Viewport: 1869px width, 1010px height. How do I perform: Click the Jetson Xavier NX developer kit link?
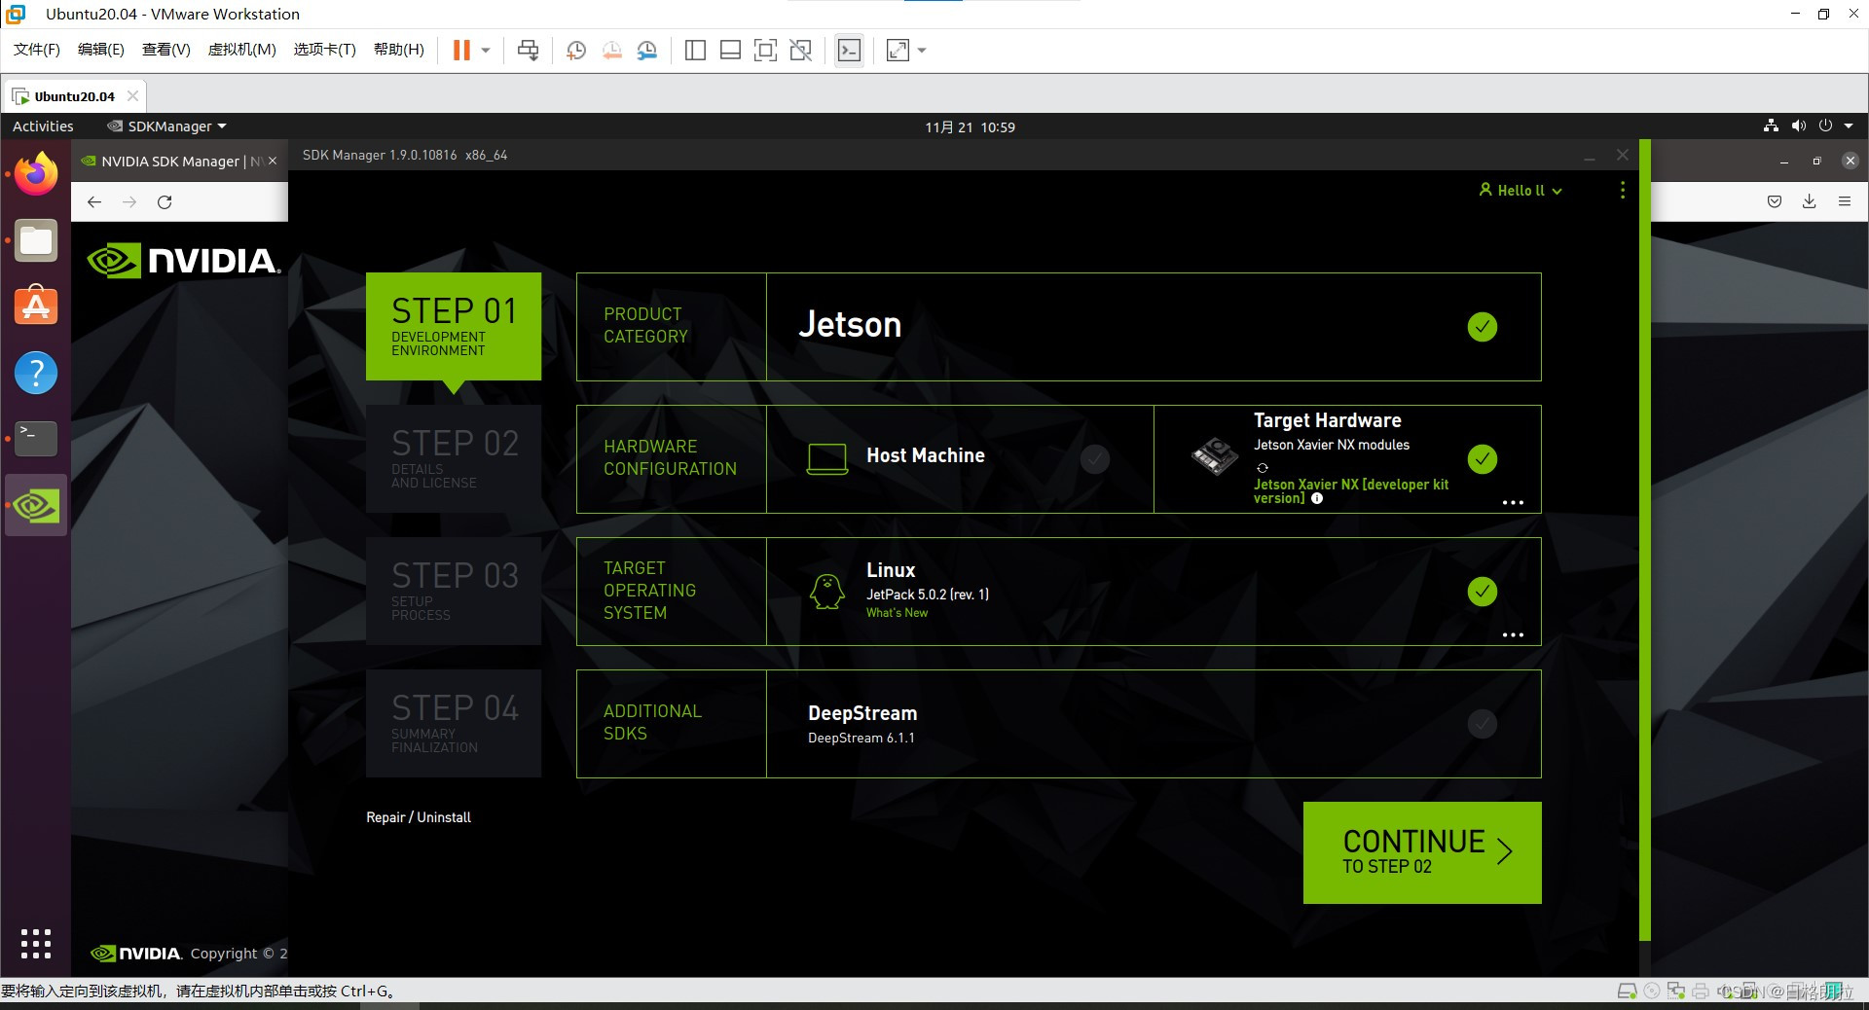[1351, 491]
